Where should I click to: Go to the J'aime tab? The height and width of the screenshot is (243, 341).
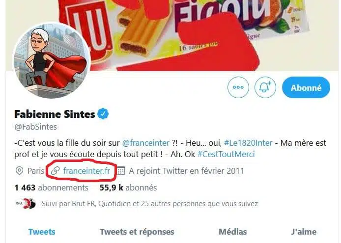[304, 232]
